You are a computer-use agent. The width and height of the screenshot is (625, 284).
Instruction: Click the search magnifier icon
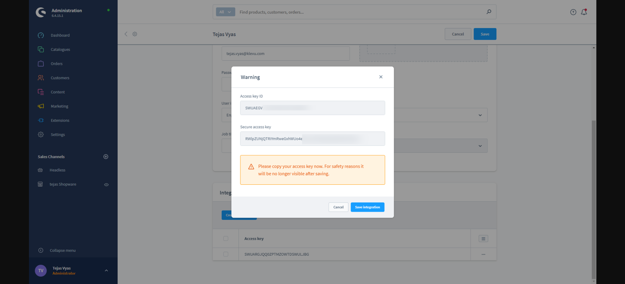489,12
